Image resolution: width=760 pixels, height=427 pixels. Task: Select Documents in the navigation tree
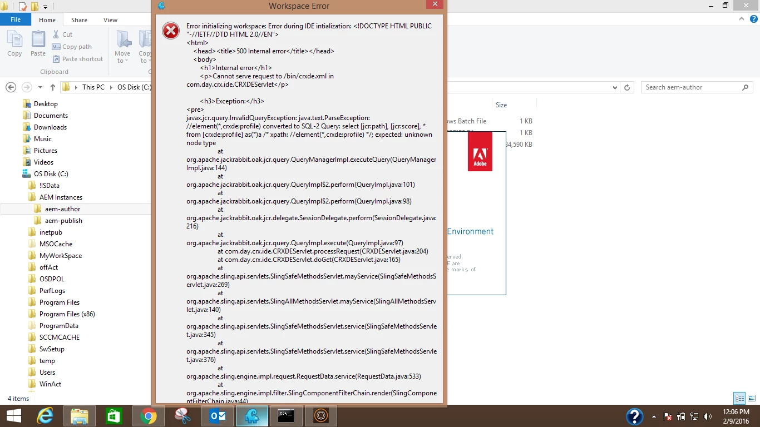(51, 116)
